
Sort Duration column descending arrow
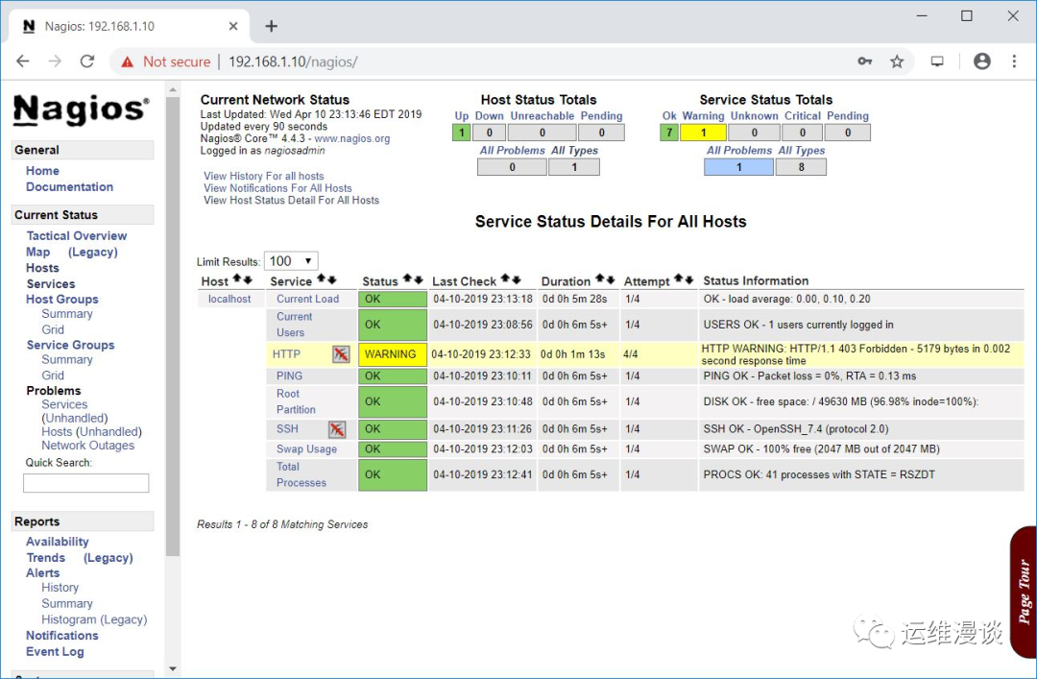610,279
